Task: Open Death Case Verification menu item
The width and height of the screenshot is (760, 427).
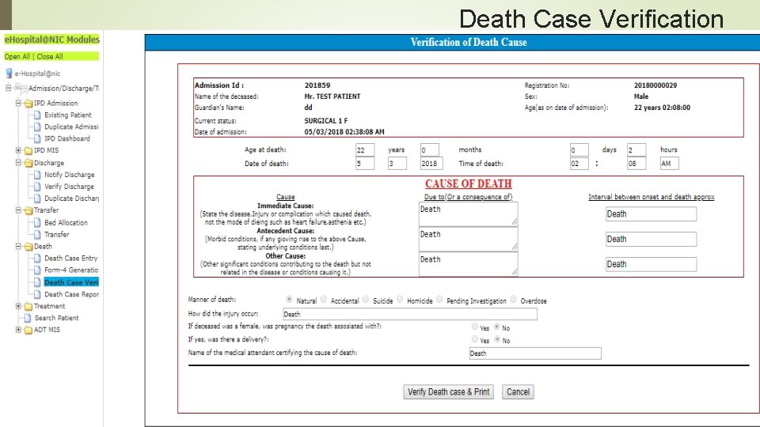Action: pos(71,282)
